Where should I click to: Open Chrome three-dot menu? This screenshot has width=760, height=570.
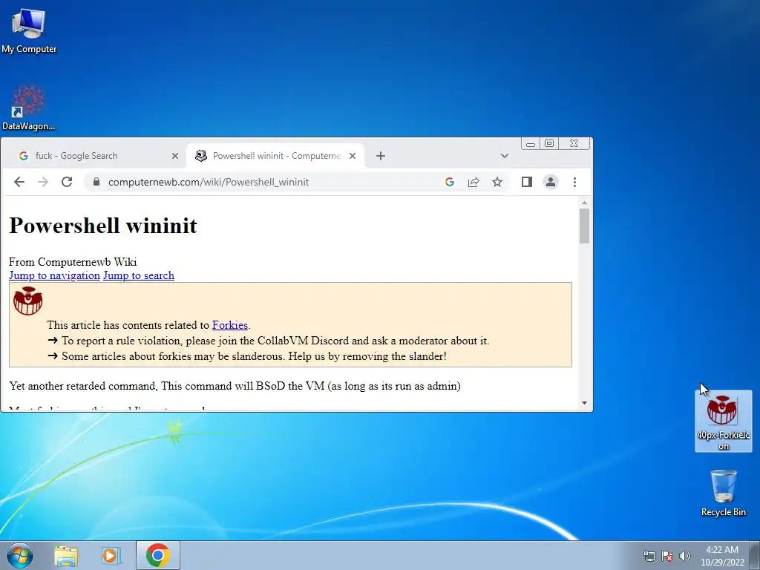coord(574,182)
